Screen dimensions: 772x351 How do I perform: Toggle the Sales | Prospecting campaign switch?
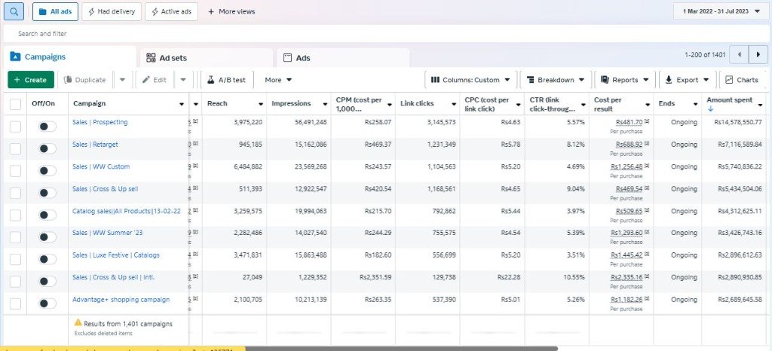click(x=47, y=127)
